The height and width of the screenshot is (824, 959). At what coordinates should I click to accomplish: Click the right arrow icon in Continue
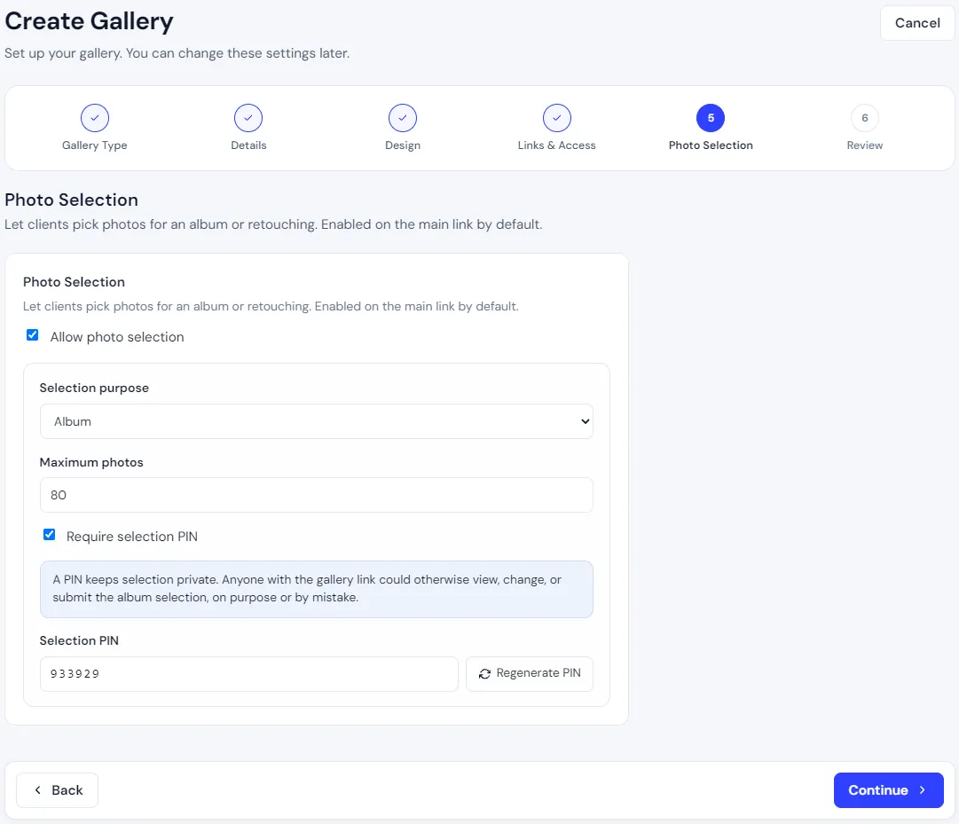[923, 789]
